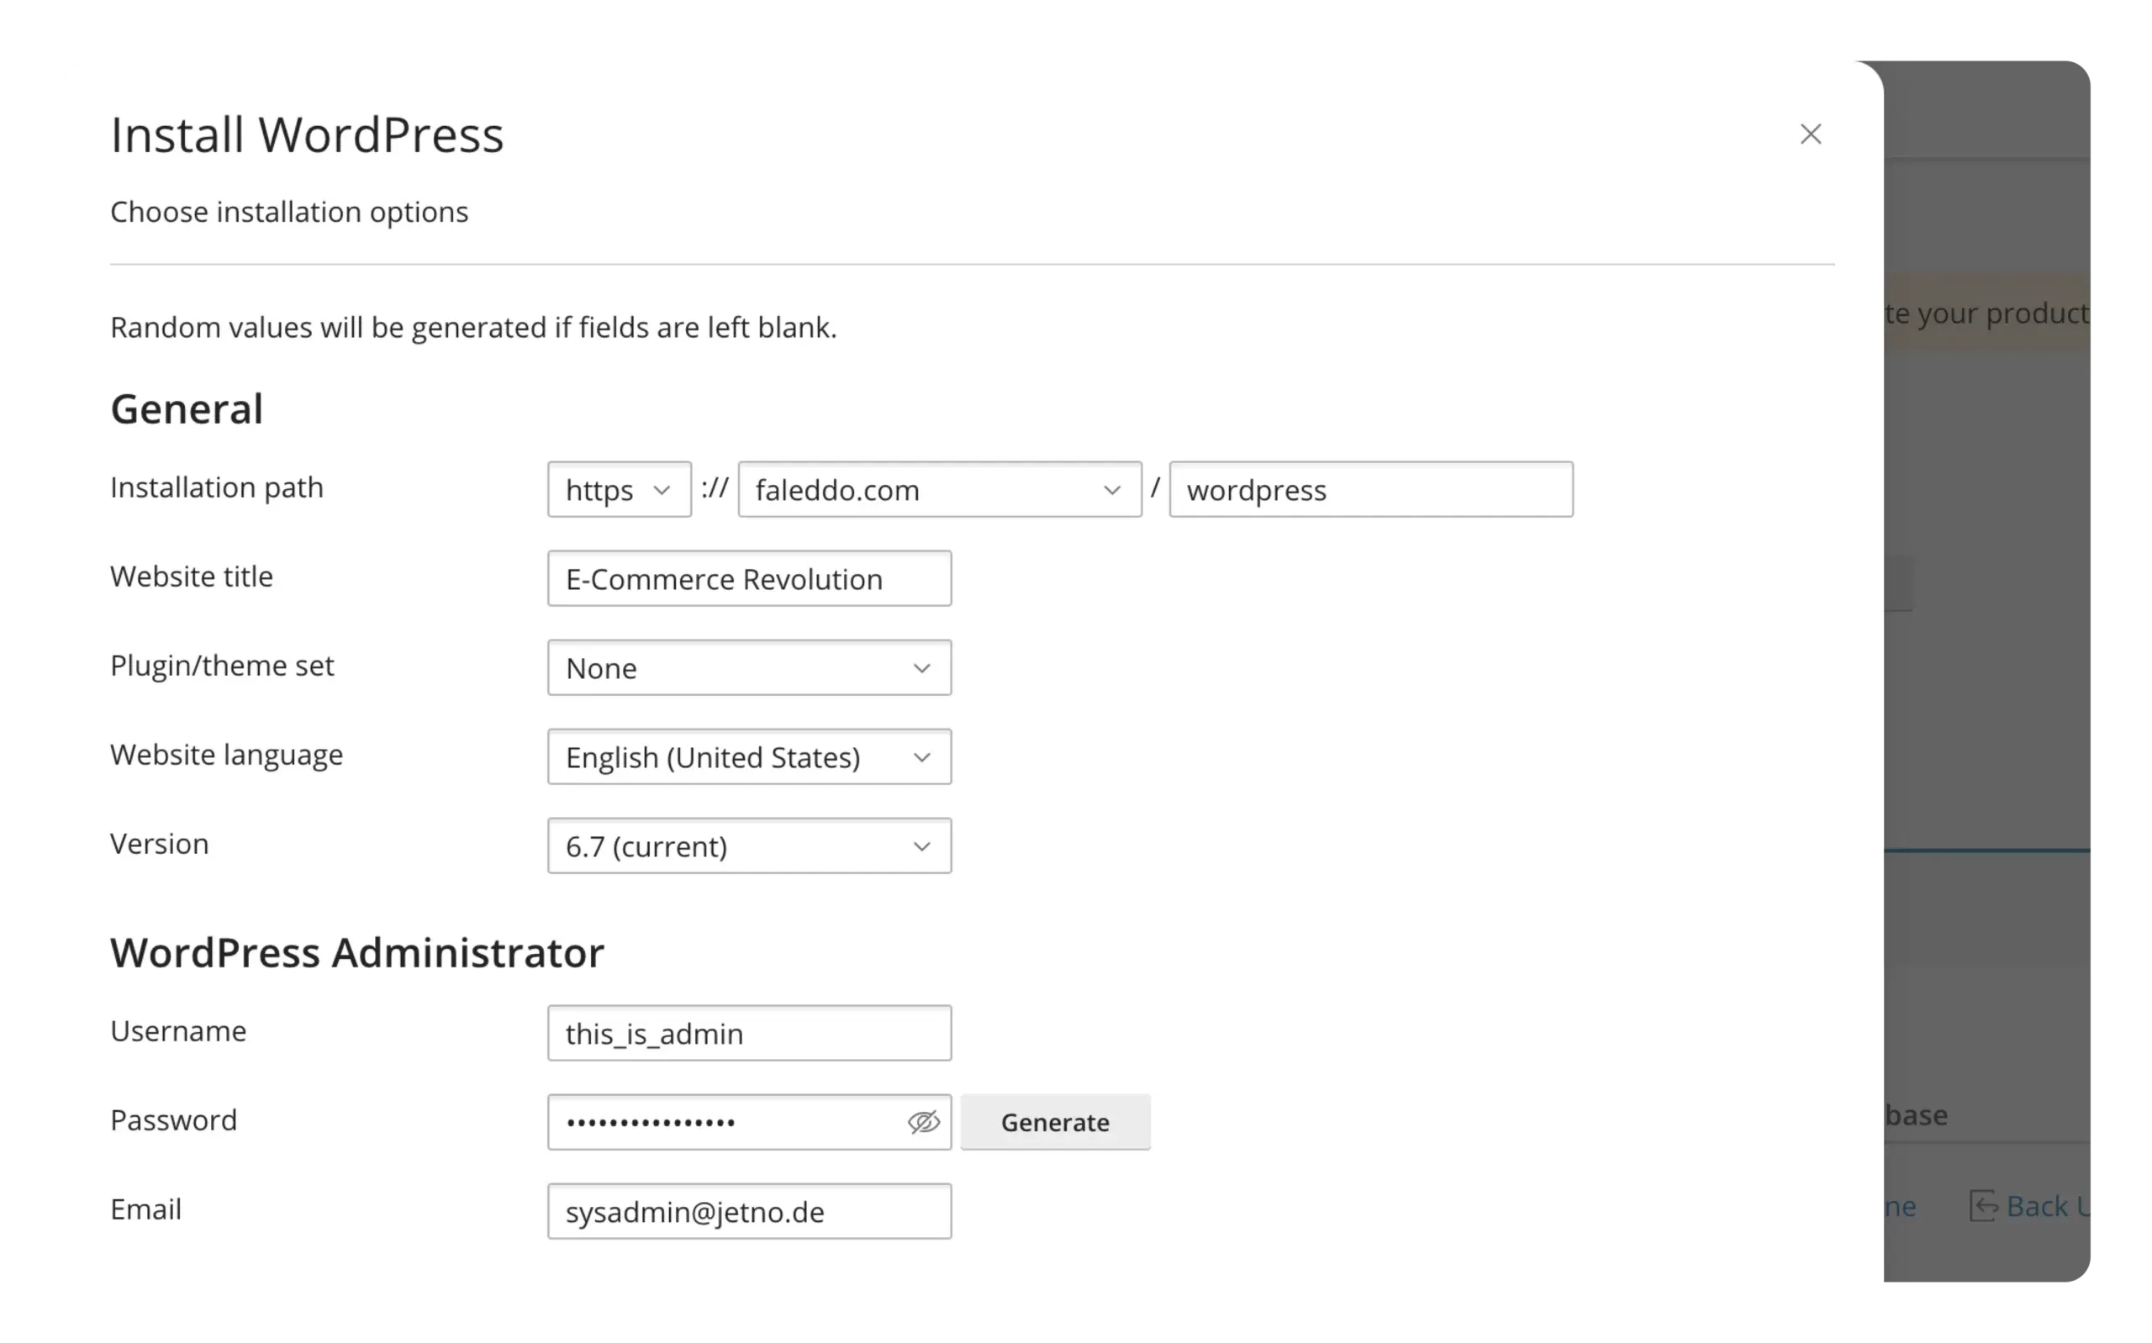Close the Install WordPress dialog

click(x=1810, y=134)
